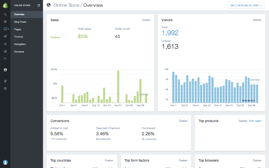Click View report link in Top products
Screen dimensions: 269x168
(255, 121)
